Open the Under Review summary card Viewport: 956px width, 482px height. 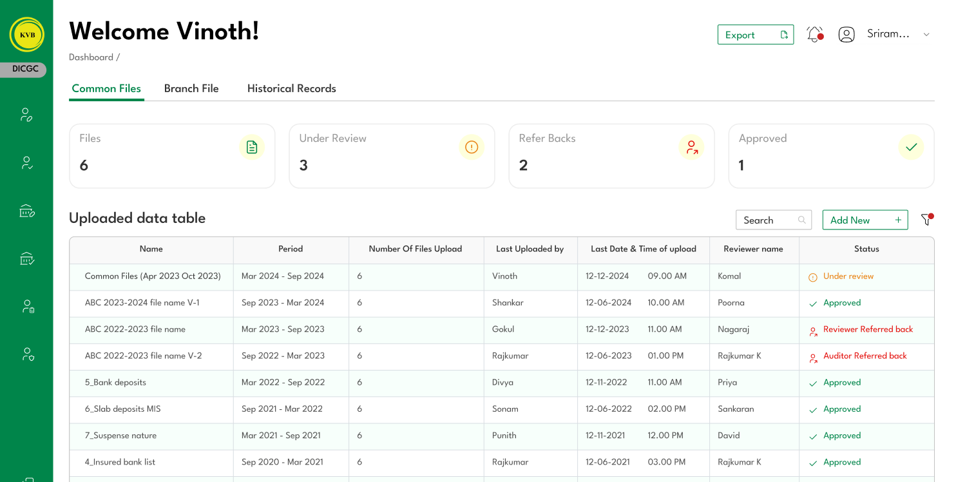[392, 156]
